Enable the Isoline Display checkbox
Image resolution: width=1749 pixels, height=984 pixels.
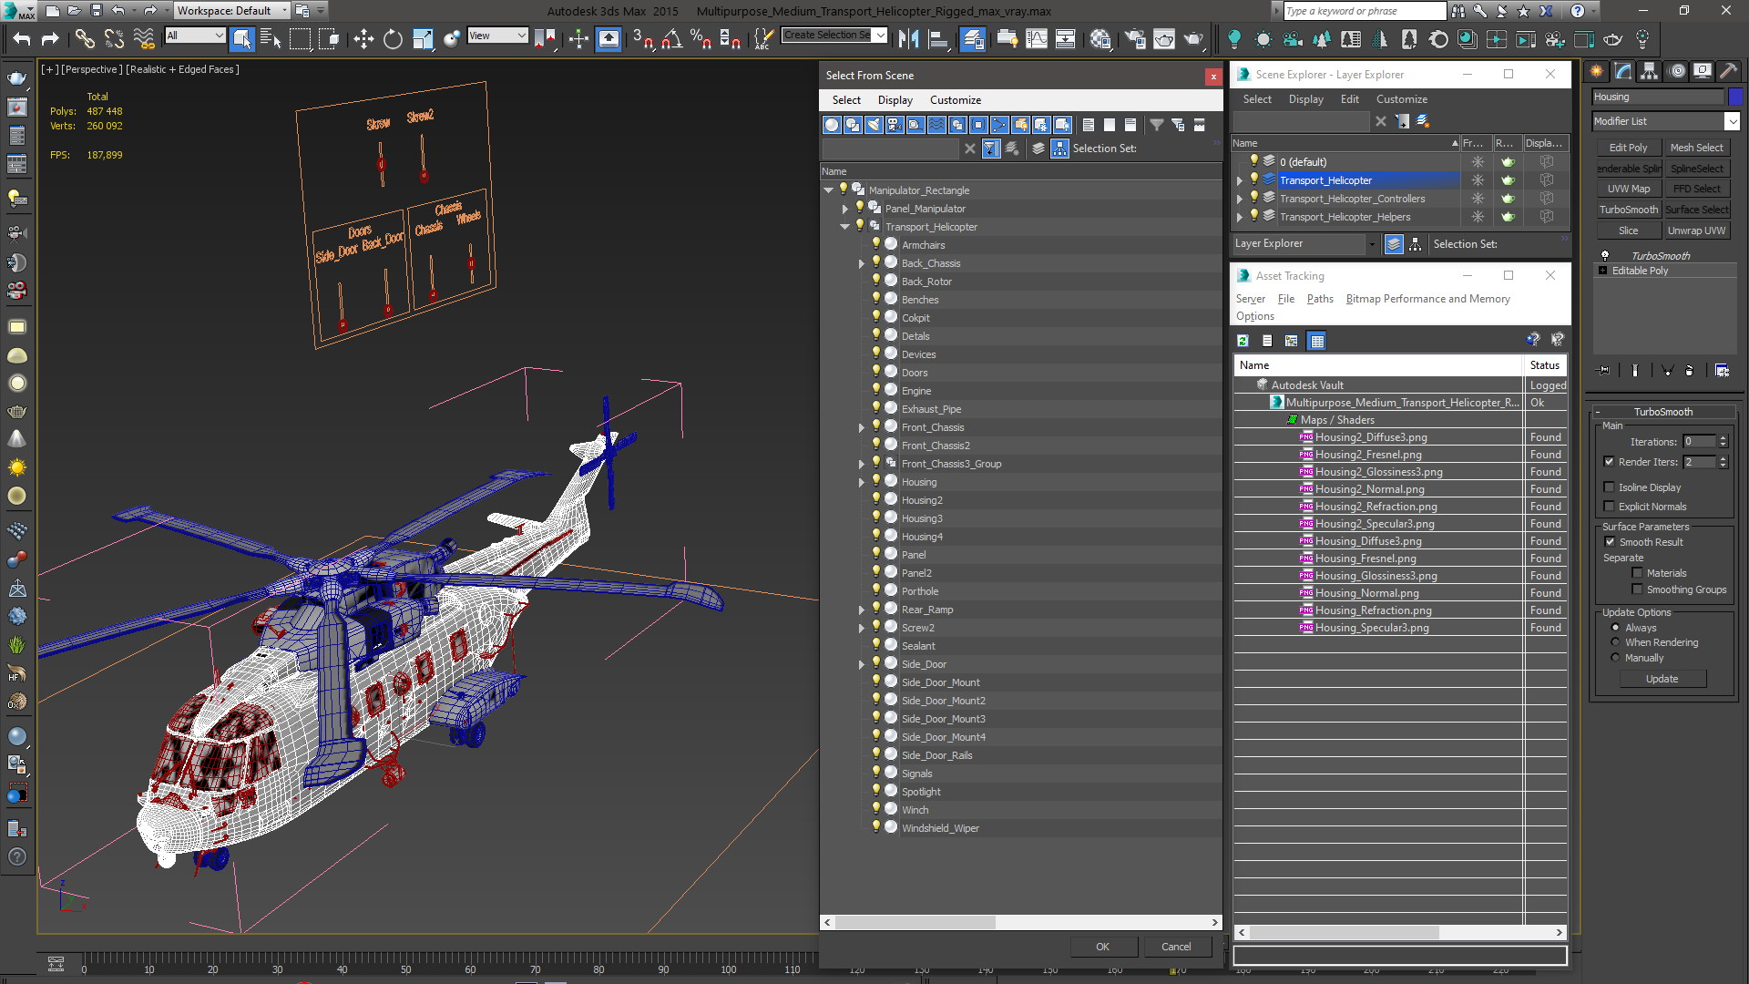1610,487
